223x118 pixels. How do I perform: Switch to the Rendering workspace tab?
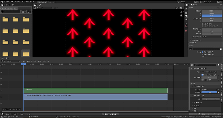(x=51, y=2)
